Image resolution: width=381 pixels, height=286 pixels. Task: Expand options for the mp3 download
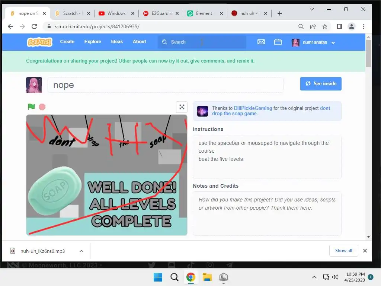(x=81, y=251)
